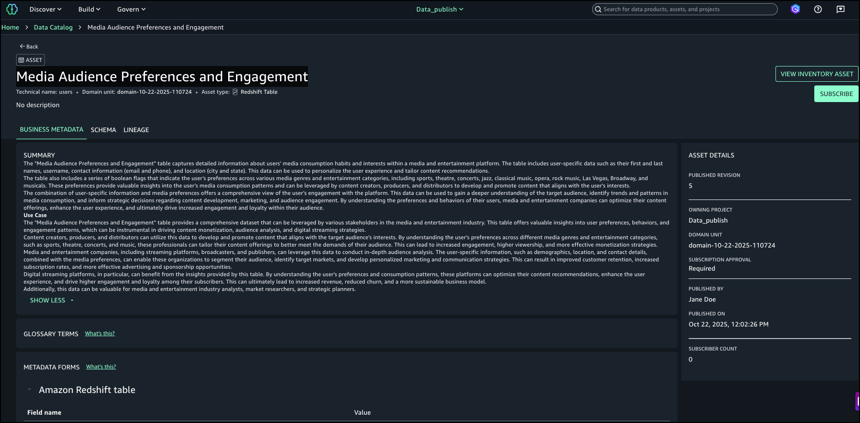The image size is (860, 423).
Task: Click the domain unit value in Asset Details
Action: click(732, 245)
